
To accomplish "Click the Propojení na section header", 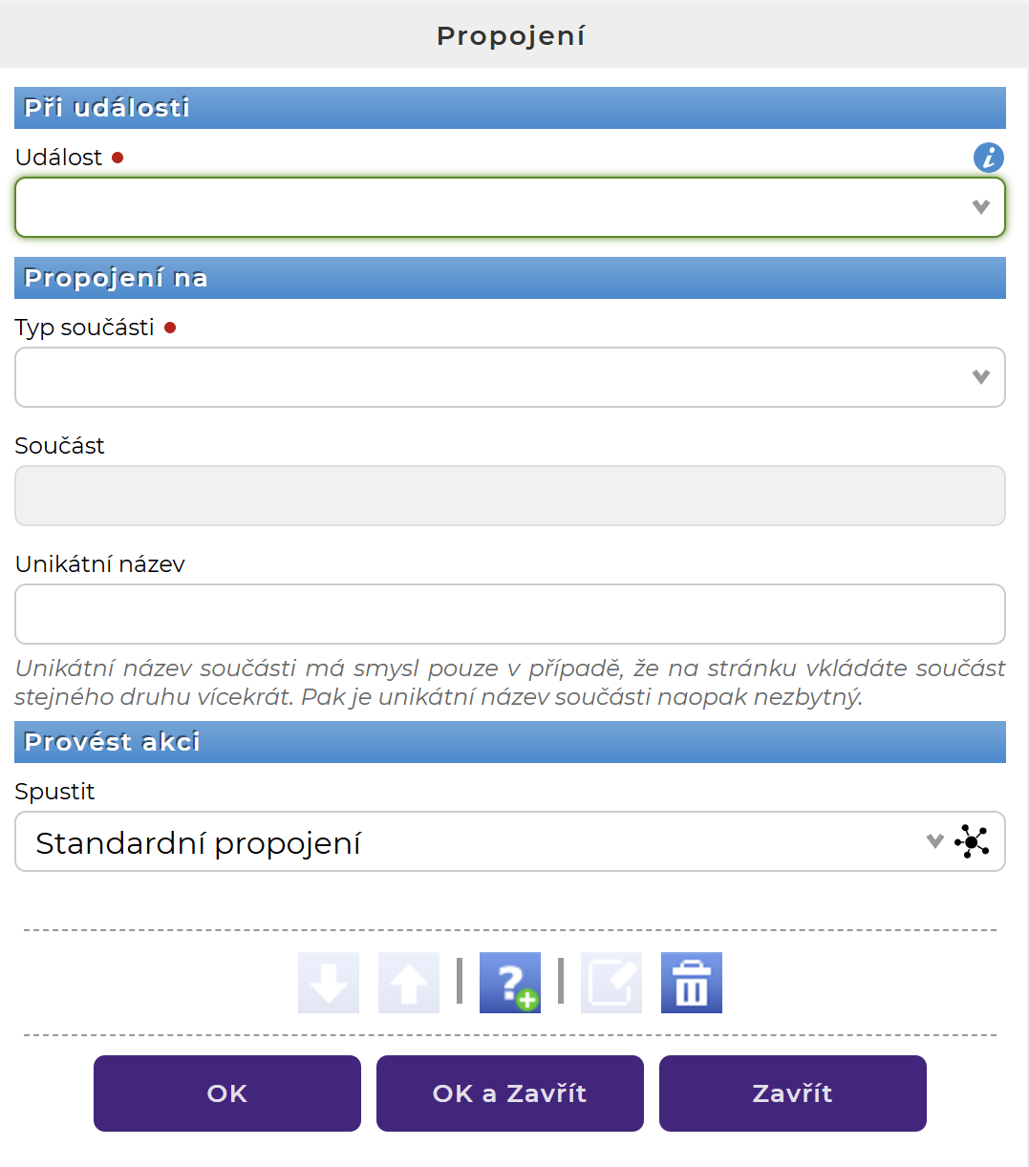I will coord(509,278).
